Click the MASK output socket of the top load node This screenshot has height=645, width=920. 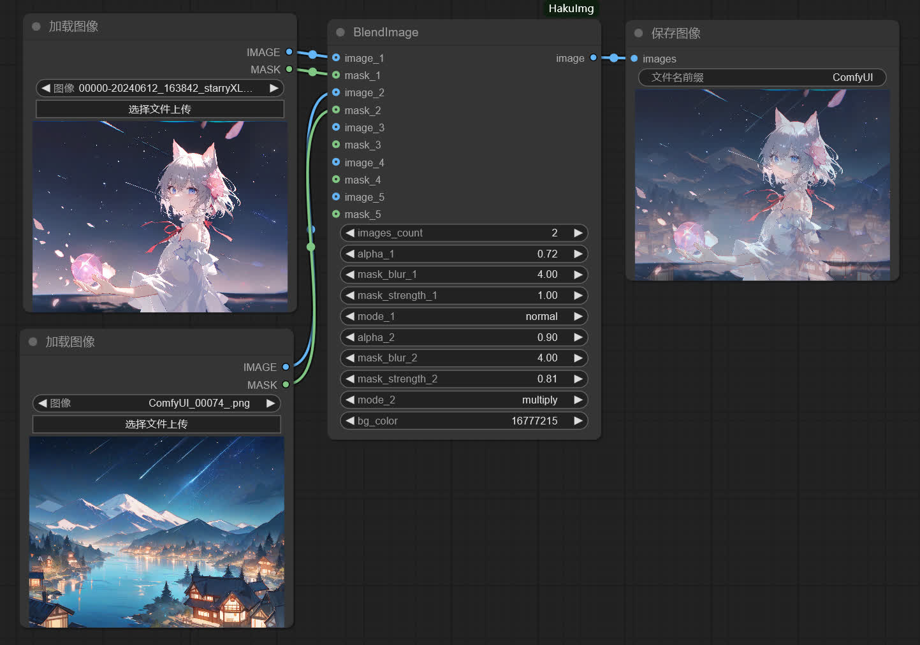[x=289, y=69]
